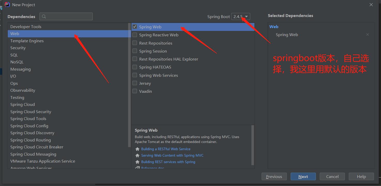Open the Template Engines category
Image resolution: width=381 pixels, height=186 pixels.
tap(68, 41)
